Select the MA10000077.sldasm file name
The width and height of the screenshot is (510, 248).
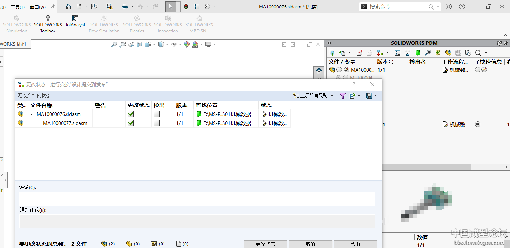(65, 123)
